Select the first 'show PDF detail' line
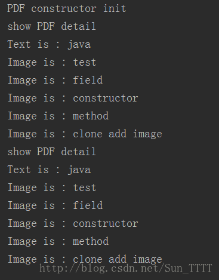Screen dimensions: 219x280 51,27
